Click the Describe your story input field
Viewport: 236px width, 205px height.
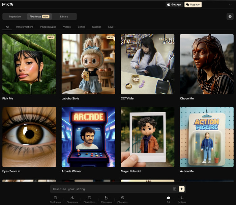111,189
